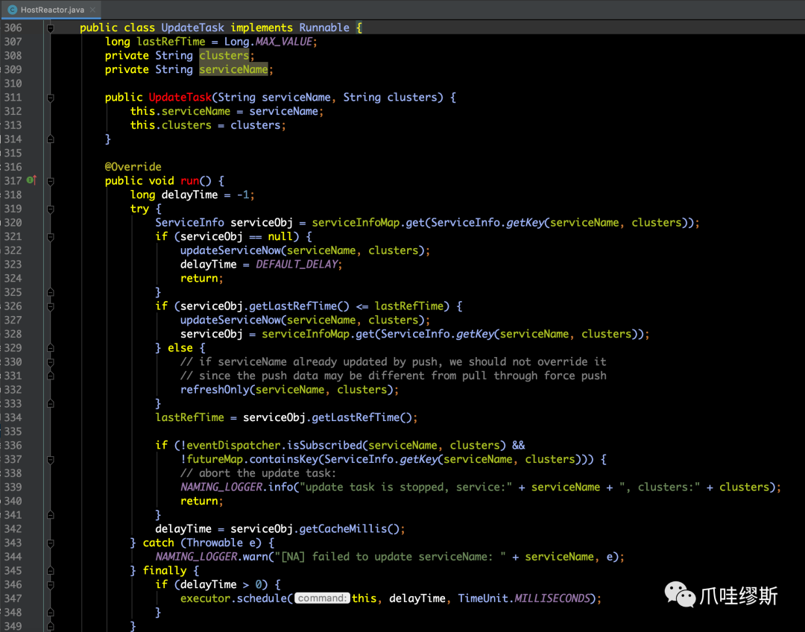
Task: Collapse the null check block at line 321
Action: tap(51, 237)
